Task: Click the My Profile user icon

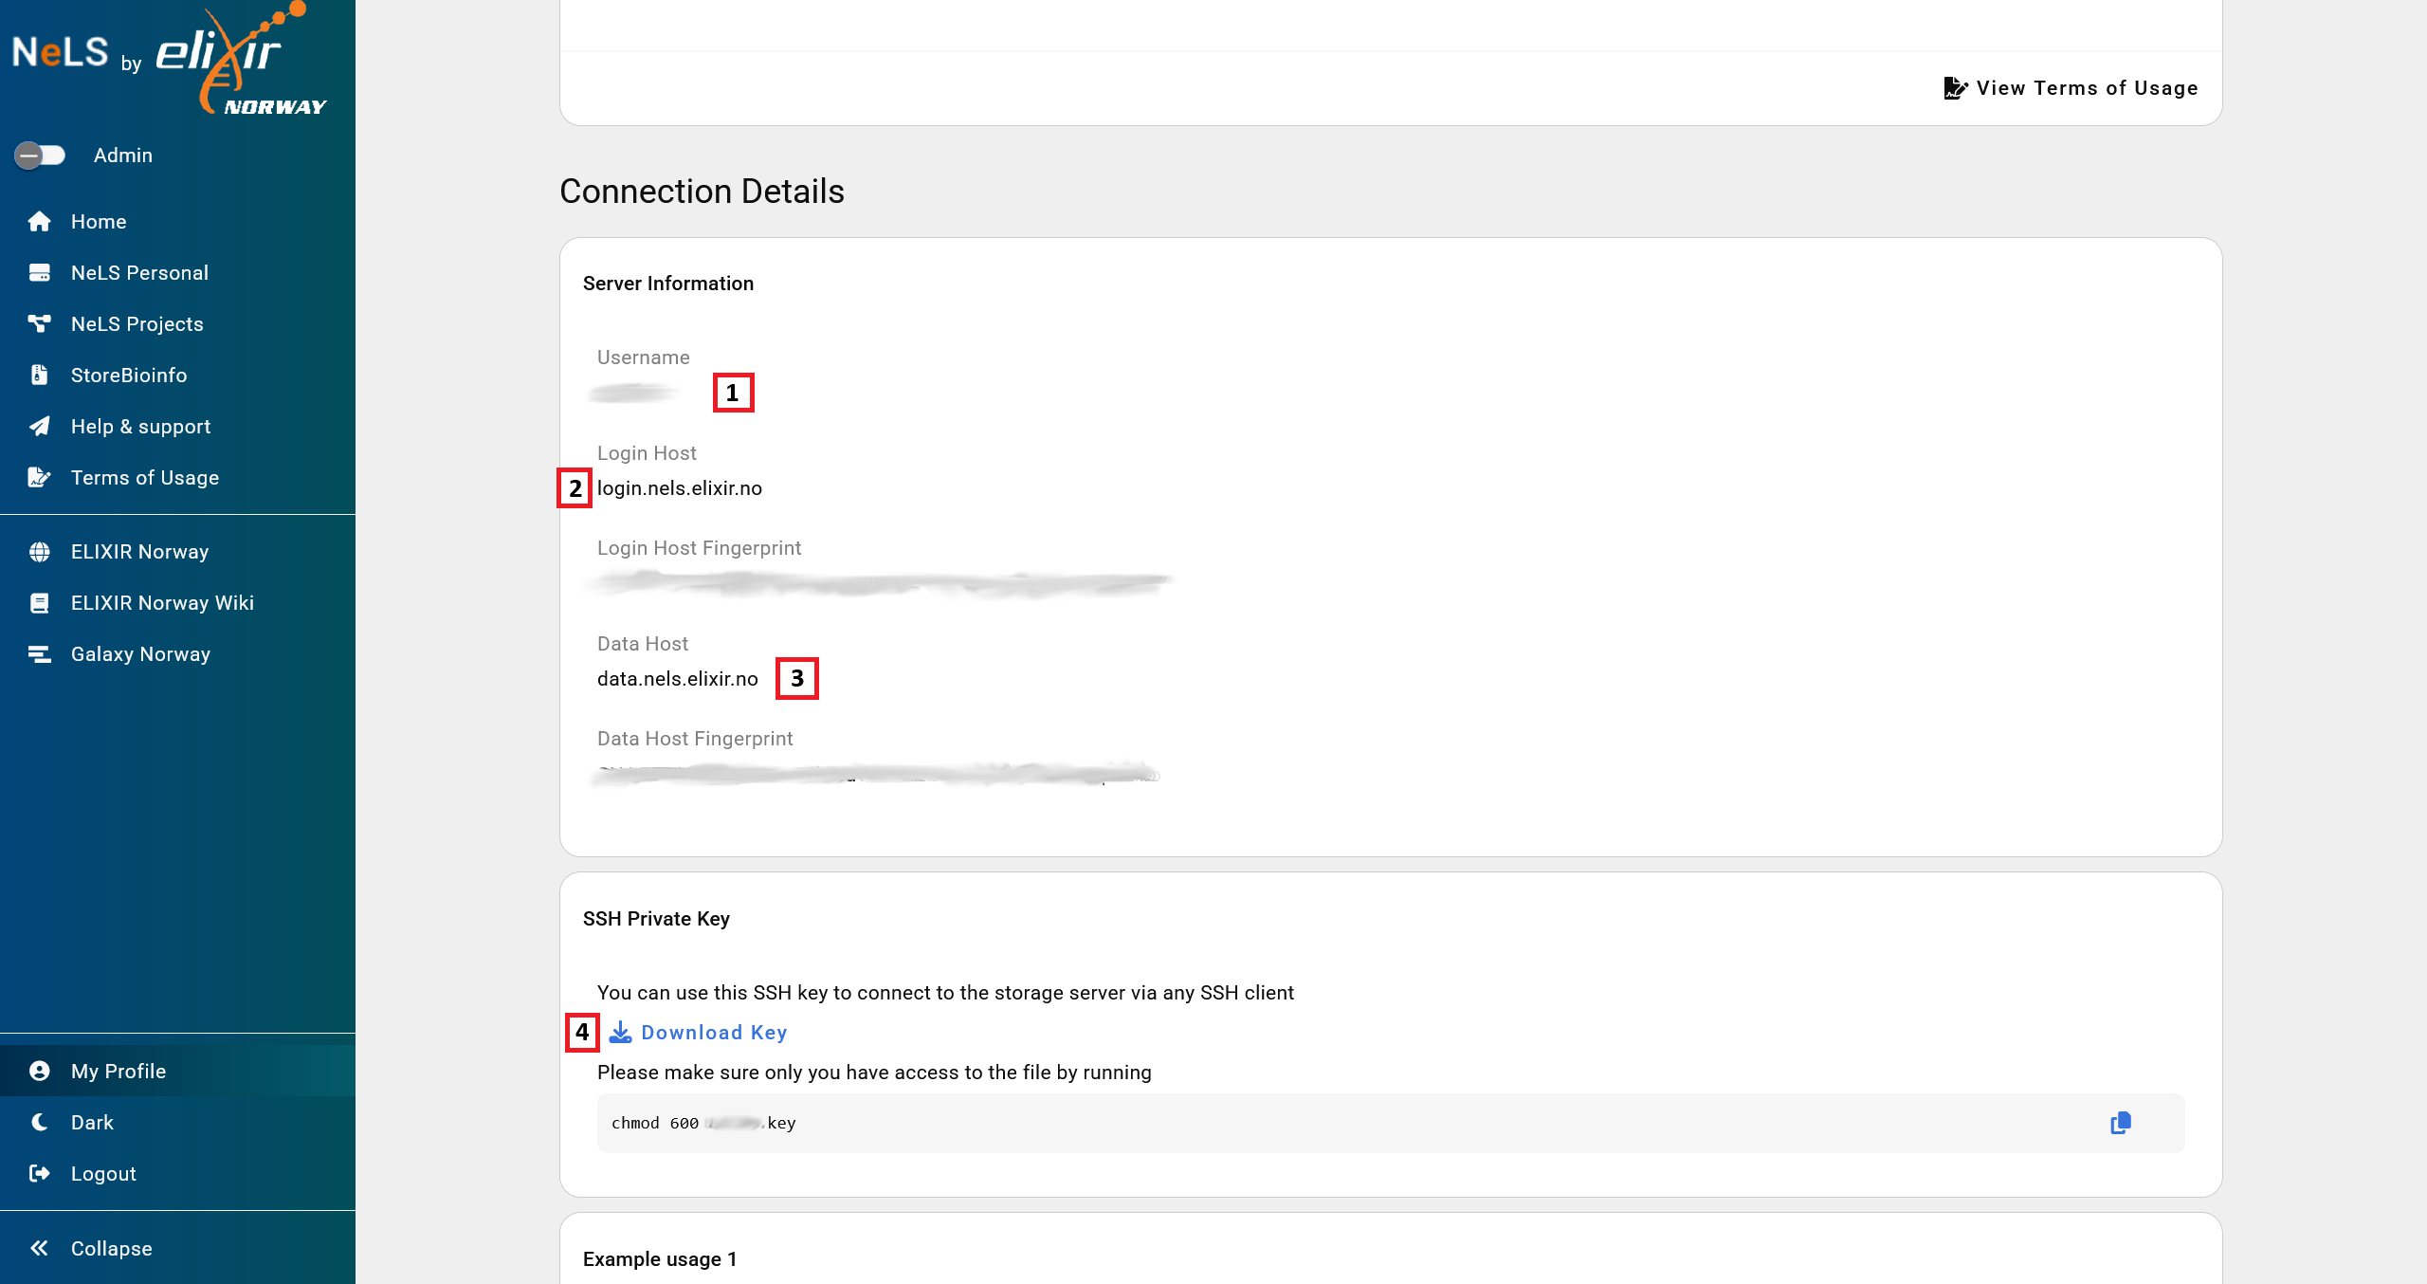Action: click(x=39, y=1072)
